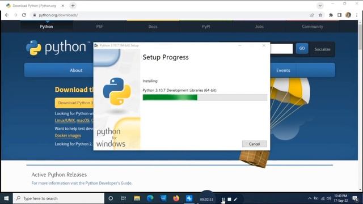The image size is (363, 204).
Task: Click the blue list app taskbar icon
Action: pyautogui.click(x=163, y=198)
